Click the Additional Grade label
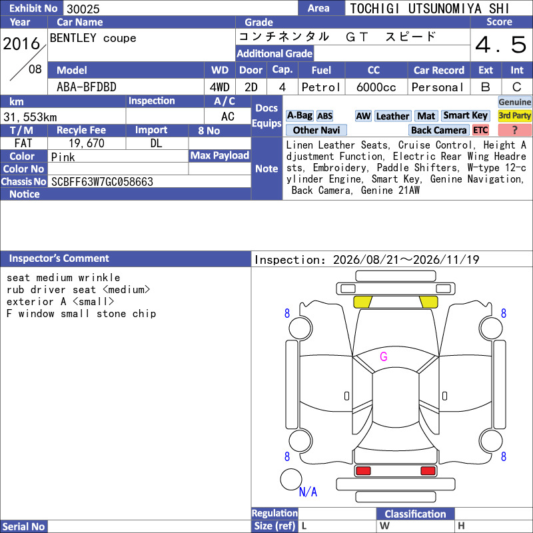The width and height of the screenshot is (533, 533). tap(274, 54)
